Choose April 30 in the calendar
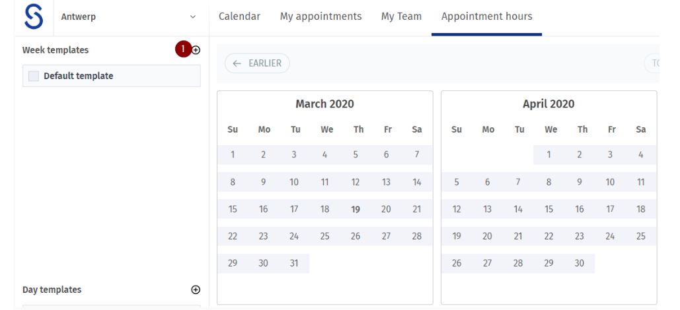Viewport: 680px width, 310px height. tap(580, 263)
